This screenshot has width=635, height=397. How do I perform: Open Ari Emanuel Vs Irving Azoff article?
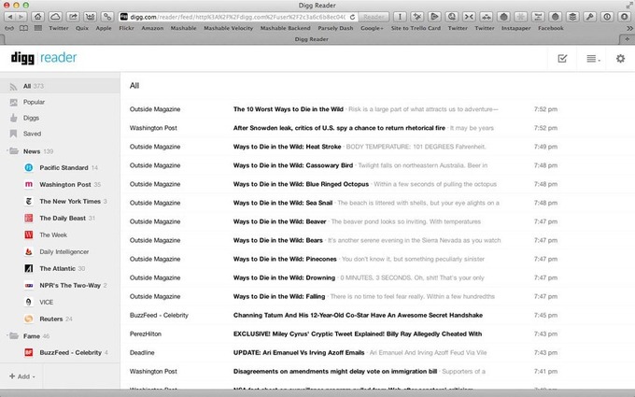[x=299, y=352]
